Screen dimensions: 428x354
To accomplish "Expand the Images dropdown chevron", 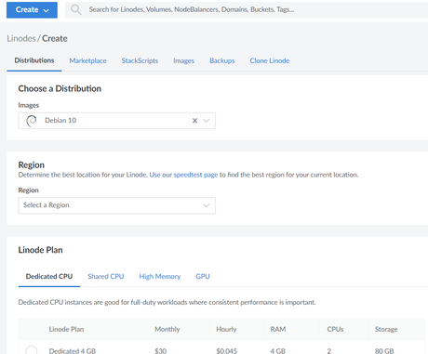I will pyautogui.click(x=207, y=121).
